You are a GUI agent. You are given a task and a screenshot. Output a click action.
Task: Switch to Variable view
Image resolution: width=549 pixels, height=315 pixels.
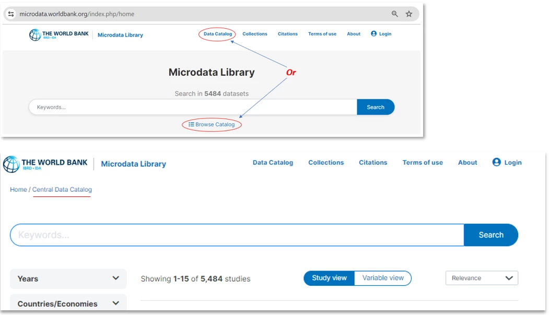(x=383, y=278)
